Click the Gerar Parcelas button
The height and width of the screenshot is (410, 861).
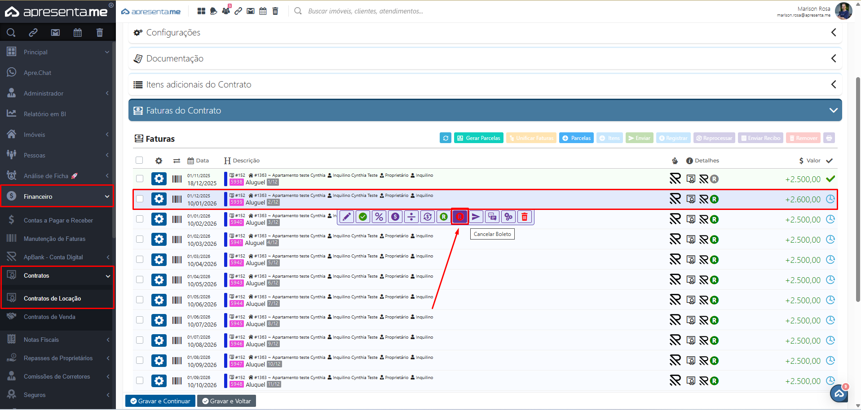click(x=478, y=138)
